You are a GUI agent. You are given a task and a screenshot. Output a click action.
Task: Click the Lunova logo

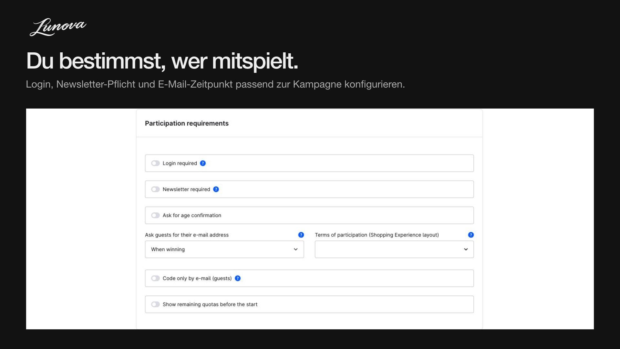point(58,27)
